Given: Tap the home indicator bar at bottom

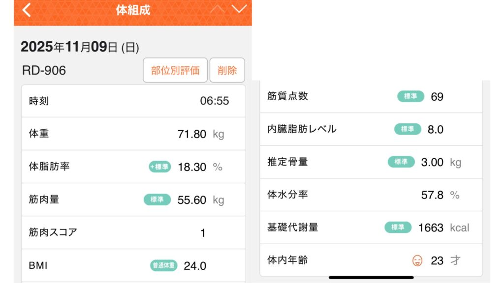Looking at the screenshot, I should pos(371,278).
